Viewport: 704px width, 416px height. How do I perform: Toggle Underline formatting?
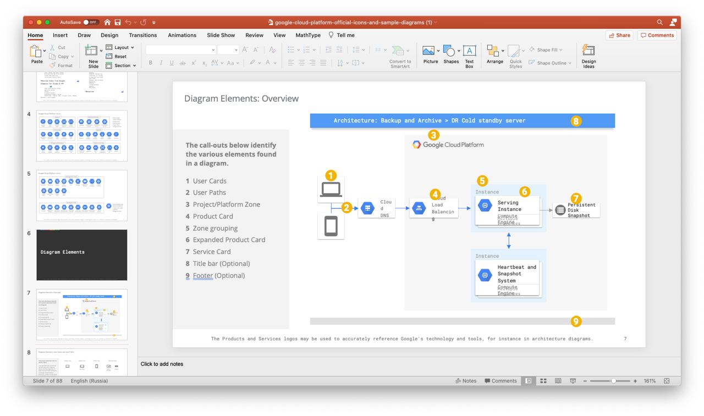click(172, 63)
